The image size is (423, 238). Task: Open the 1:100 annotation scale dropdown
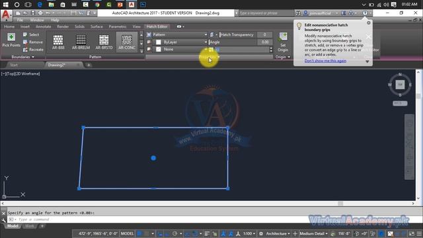pyautogui.click(x=249, y=233)
